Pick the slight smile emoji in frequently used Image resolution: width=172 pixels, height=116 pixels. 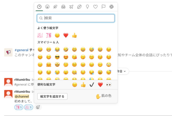(57, 35)
